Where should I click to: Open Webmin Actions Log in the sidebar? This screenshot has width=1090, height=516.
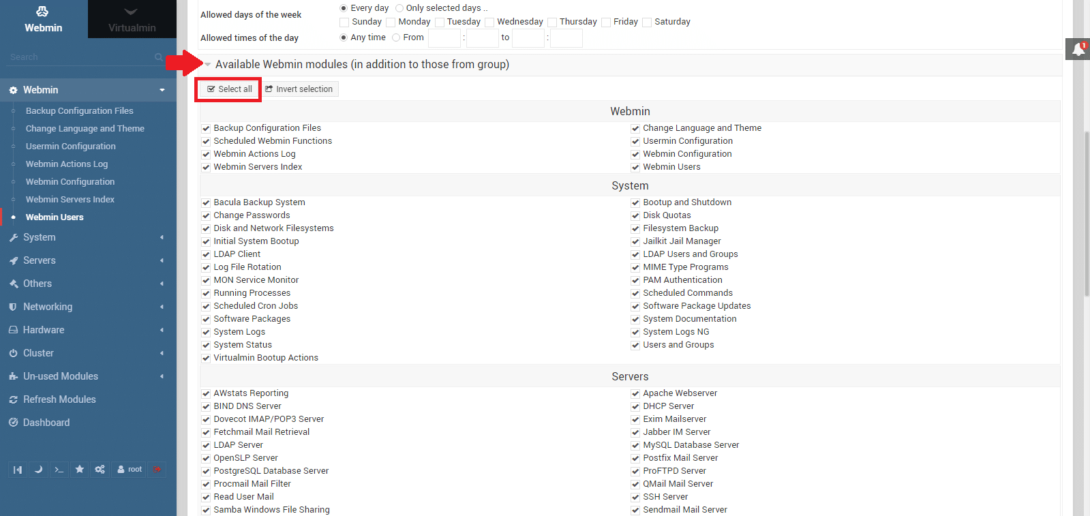pyautogui.click(x=66, y=164)
